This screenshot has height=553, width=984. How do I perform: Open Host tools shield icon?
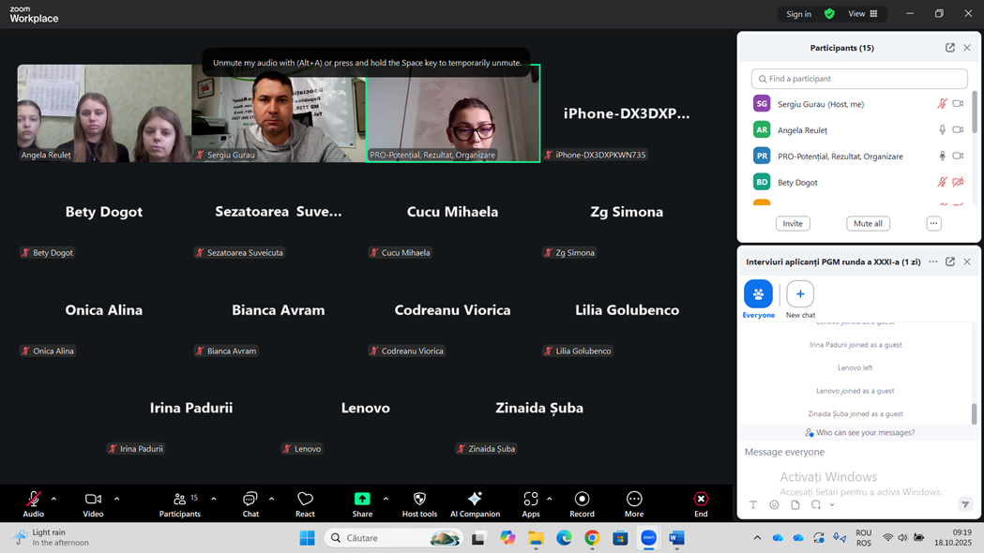pos(419,503)
